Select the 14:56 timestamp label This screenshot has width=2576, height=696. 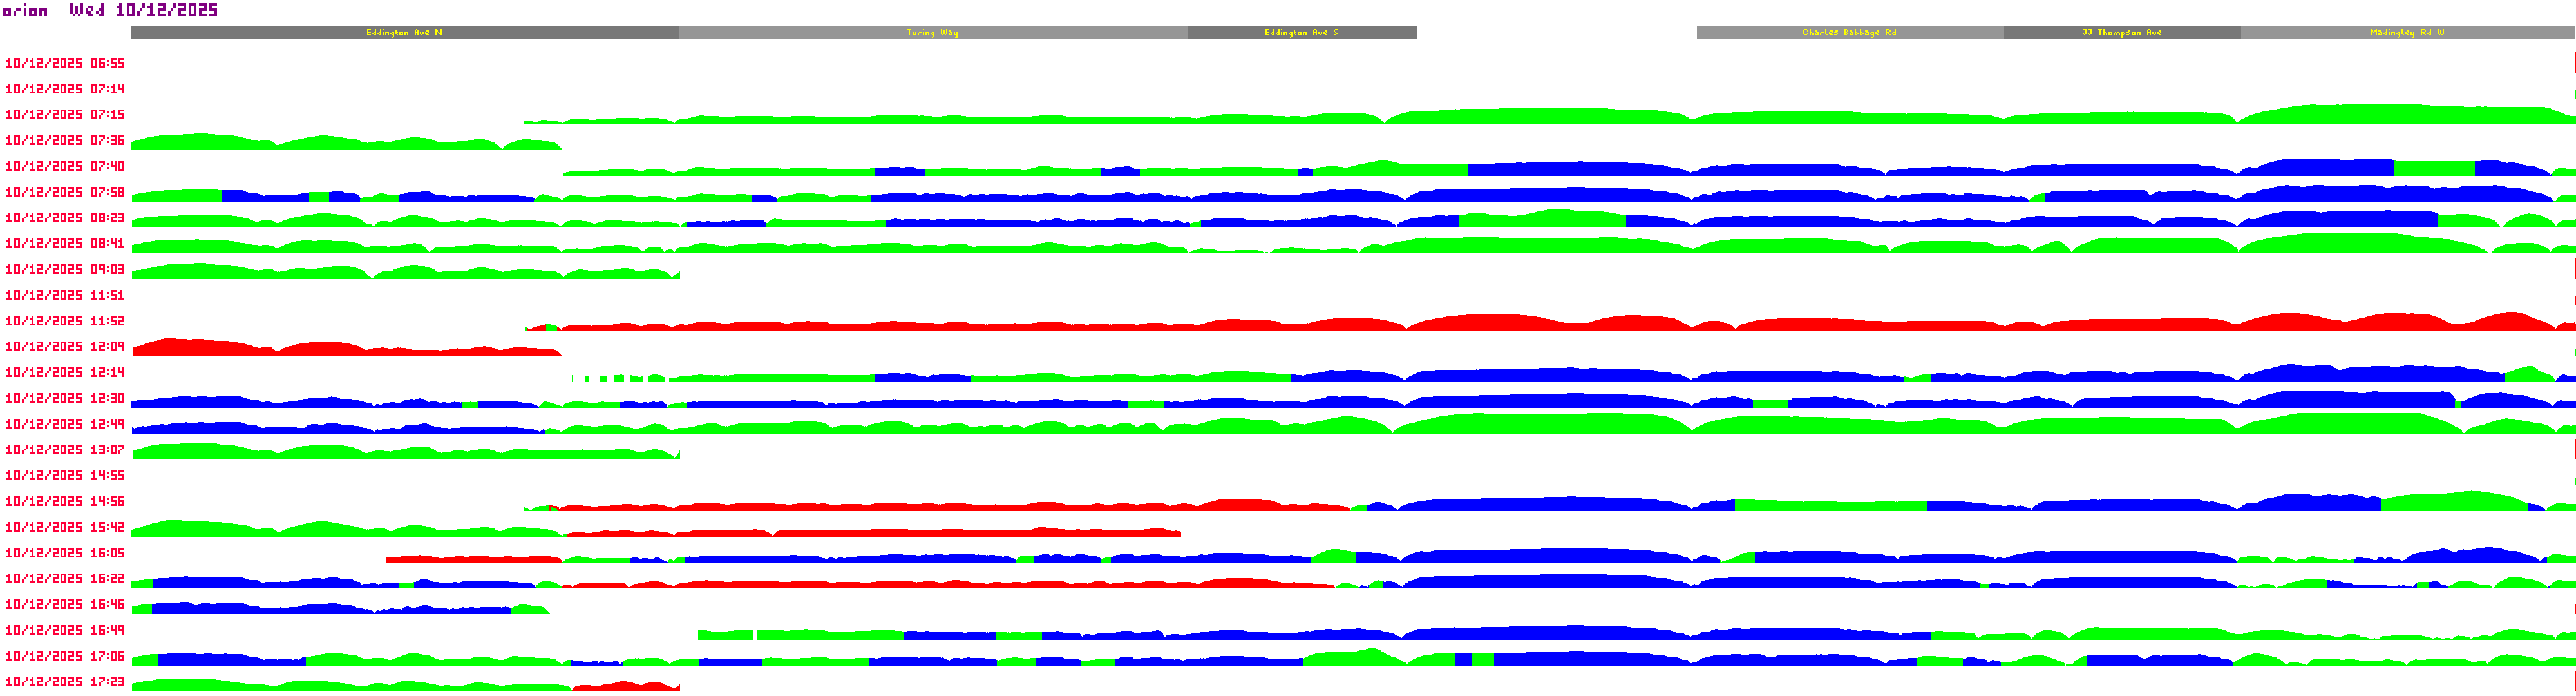pos(65,501)
